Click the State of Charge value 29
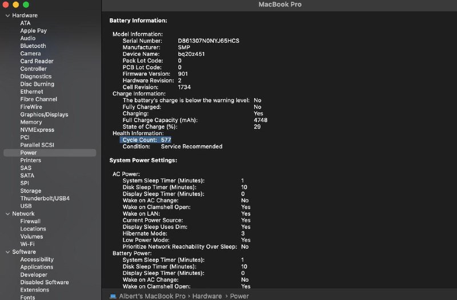Image resolution: width=457 pixels, height=300 pixels. [x=257, y=127]
